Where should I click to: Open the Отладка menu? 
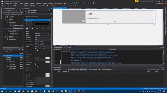tap(26, 3)
